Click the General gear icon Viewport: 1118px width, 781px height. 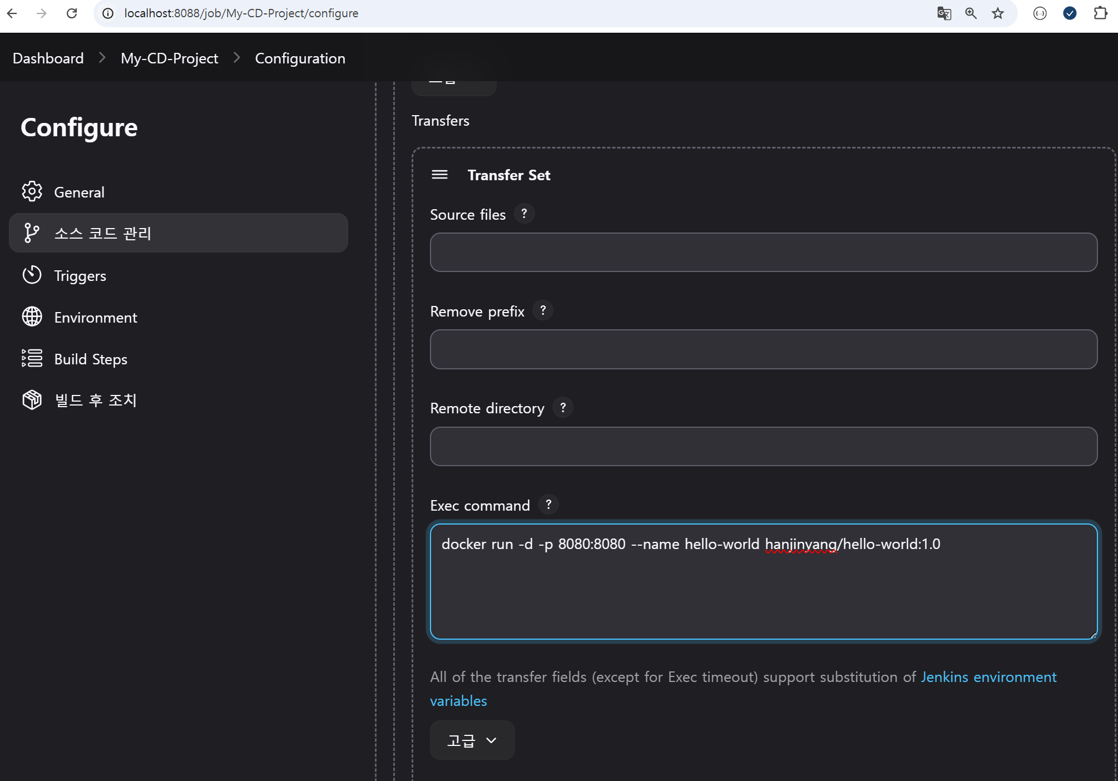(32, 192)
